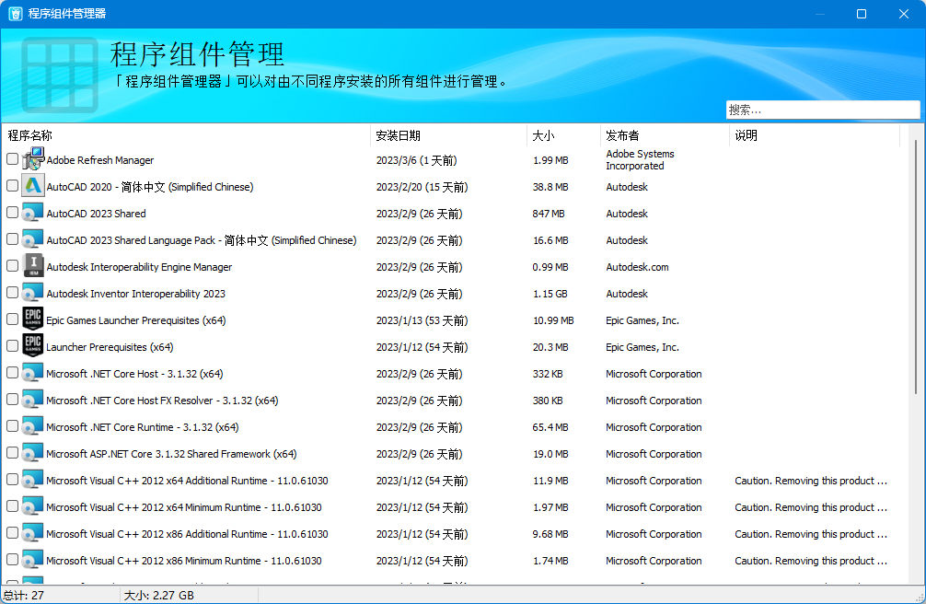This screenshot has height=604, width=926.
Task: Click the ASP.NET Core Shared Framework icon
Action: [33, 453]
